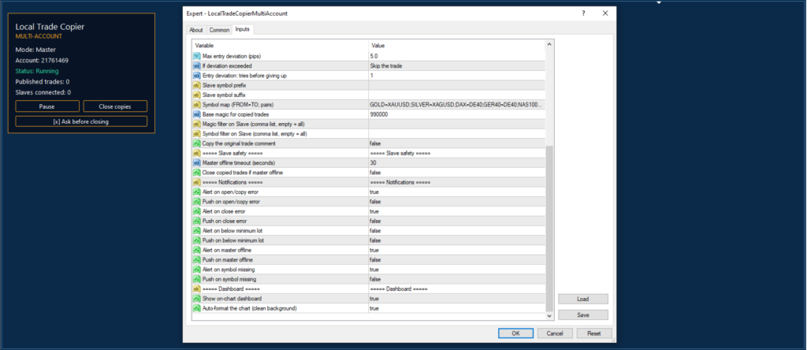Click the icon beside Magic filter on Slave
807x350 pixels.
(196, 124)
